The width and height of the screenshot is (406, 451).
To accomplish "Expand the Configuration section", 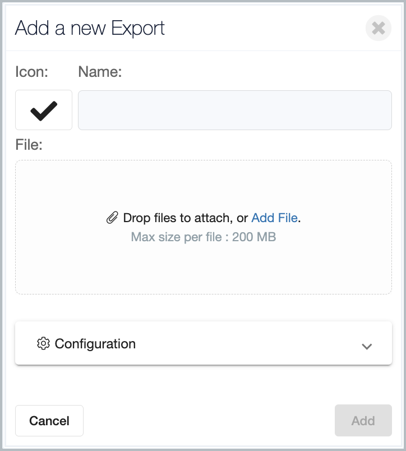I will (x=204, y=343).
